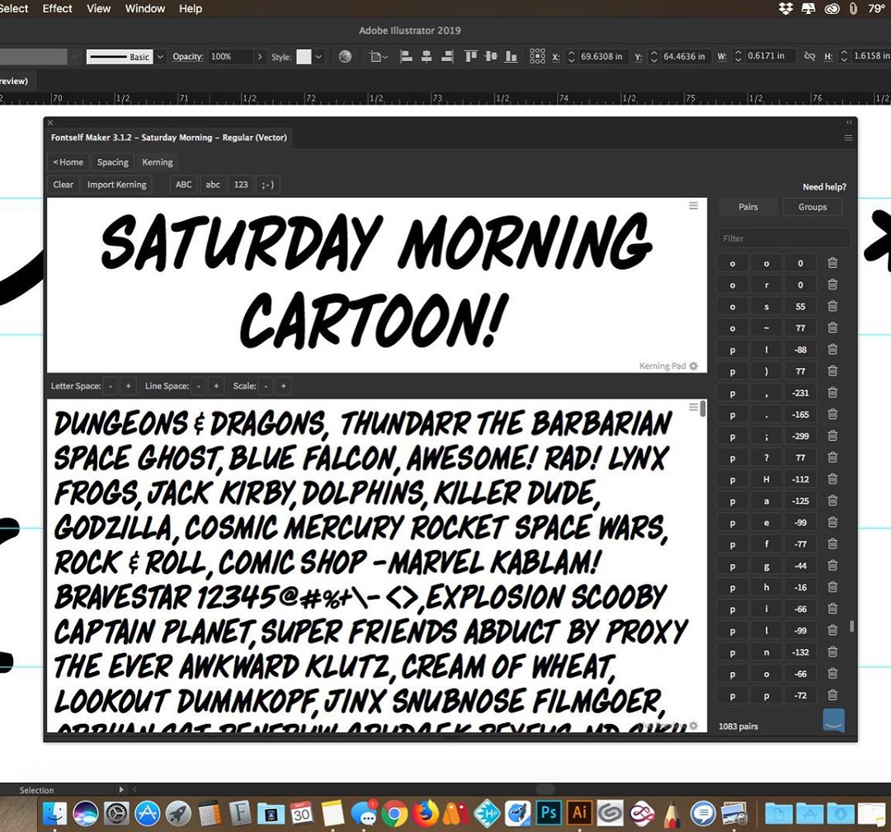Screen dimensions: 891x832
Task: Click Import Kerning button
Action: (117, 185)
